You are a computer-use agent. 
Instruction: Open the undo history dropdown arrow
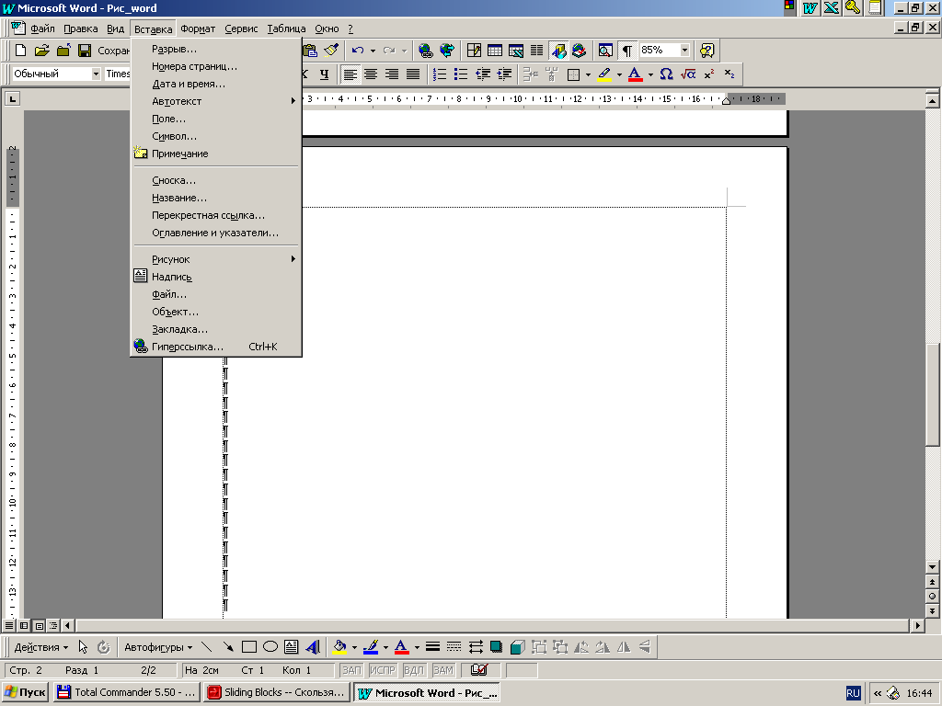(x=373, y=51)
